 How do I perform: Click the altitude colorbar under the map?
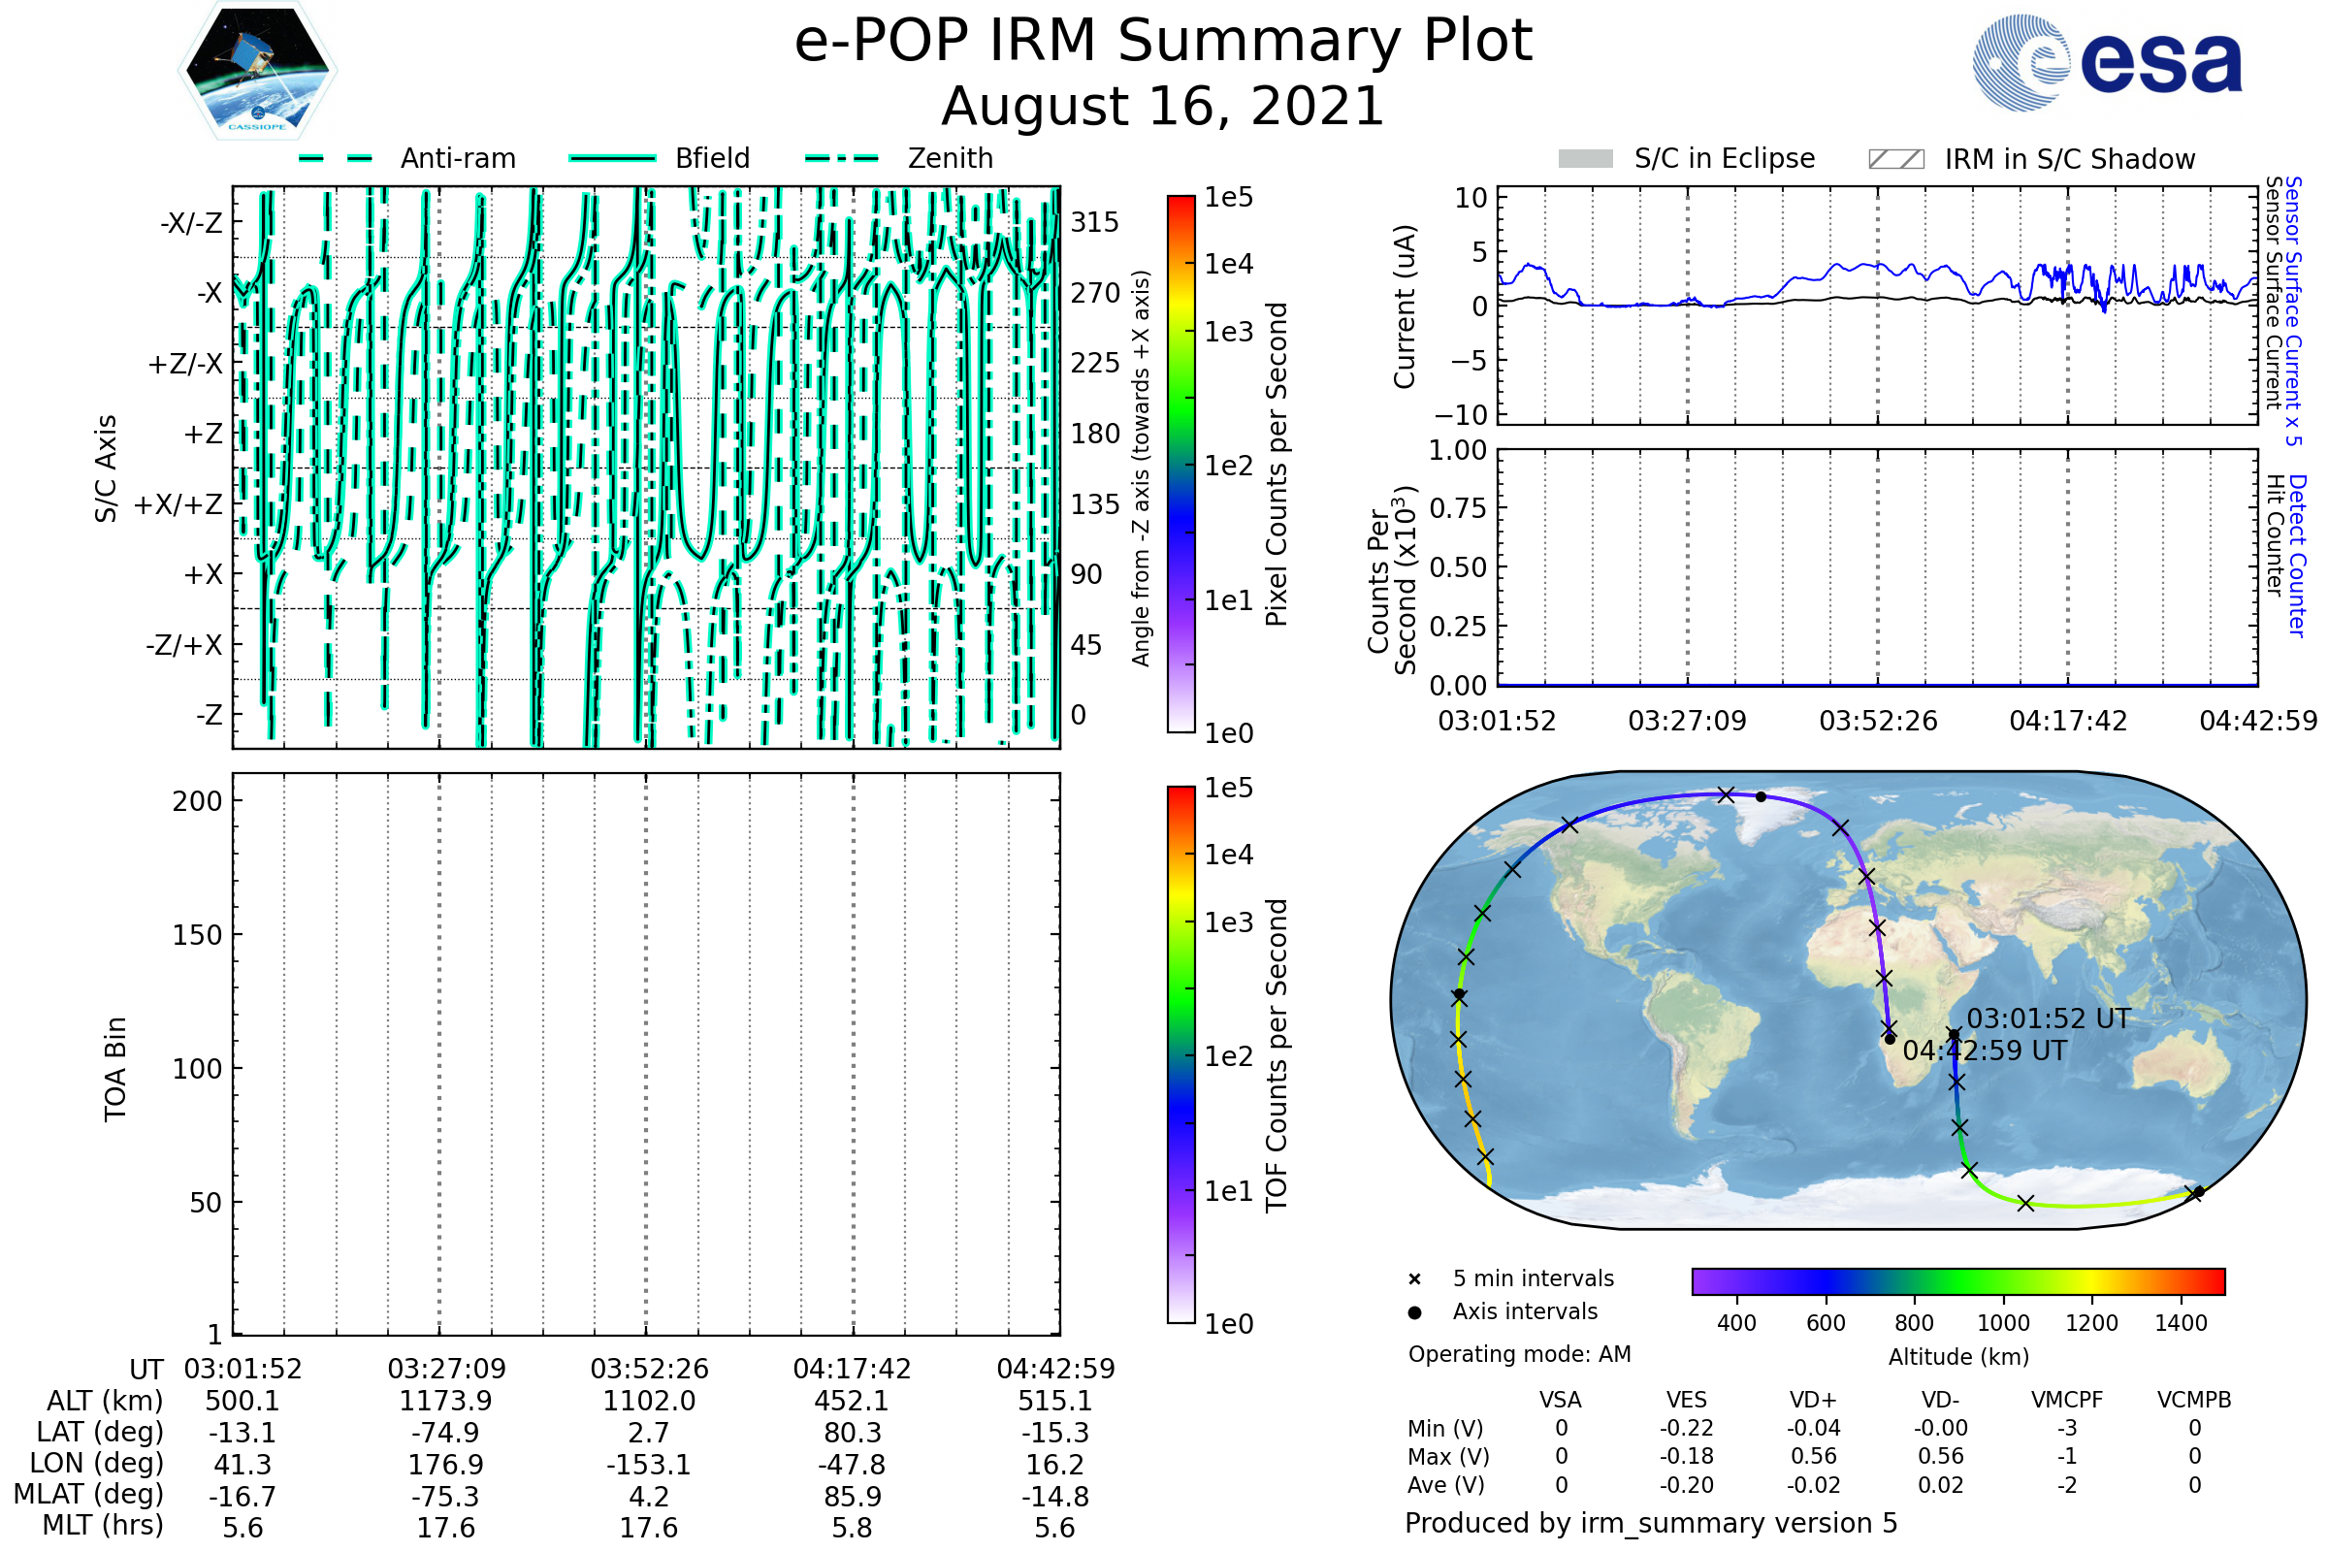tap(1957, 1281)
